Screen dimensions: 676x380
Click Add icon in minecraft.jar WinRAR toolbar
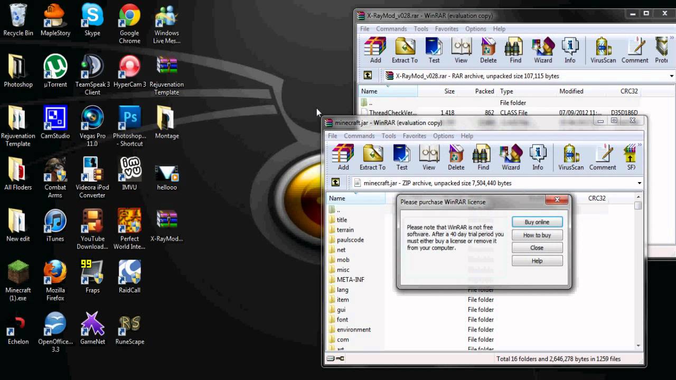coord(343,157)
